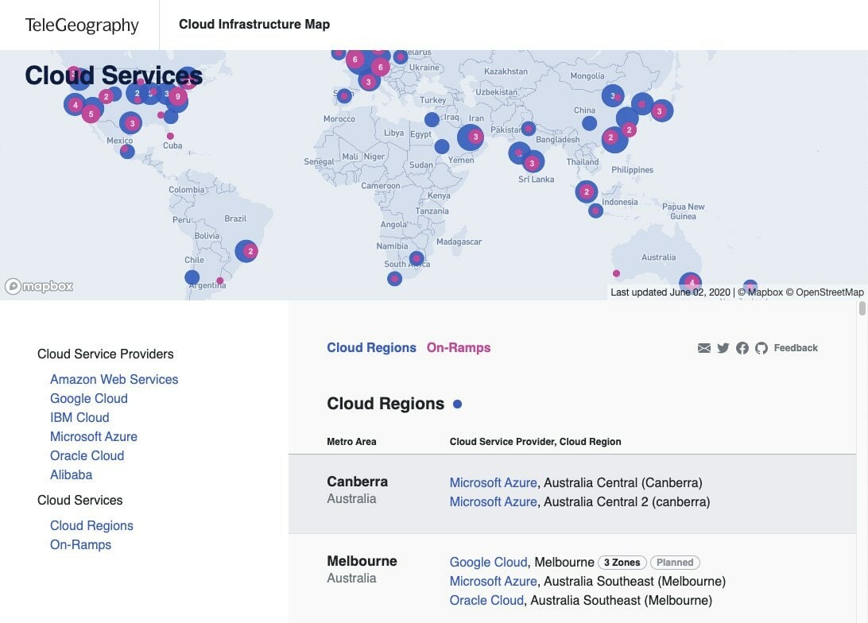Click Microsoft Azure link for Australia Central 2
This screenshot has width=868, height=623.
[x=494, y=502]
